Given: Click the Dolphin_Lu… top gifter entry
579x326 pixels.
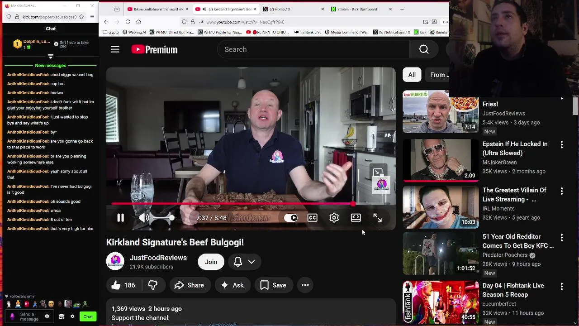Looking at the screenshot, I should coord(32,44).
